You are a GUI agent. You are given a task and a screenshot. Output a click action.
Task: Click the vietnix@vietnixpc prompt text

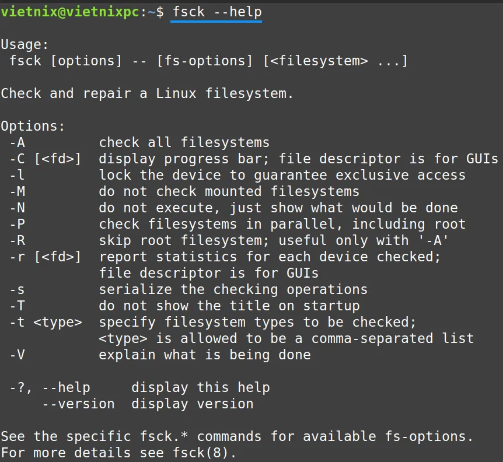tap(70, 12)
